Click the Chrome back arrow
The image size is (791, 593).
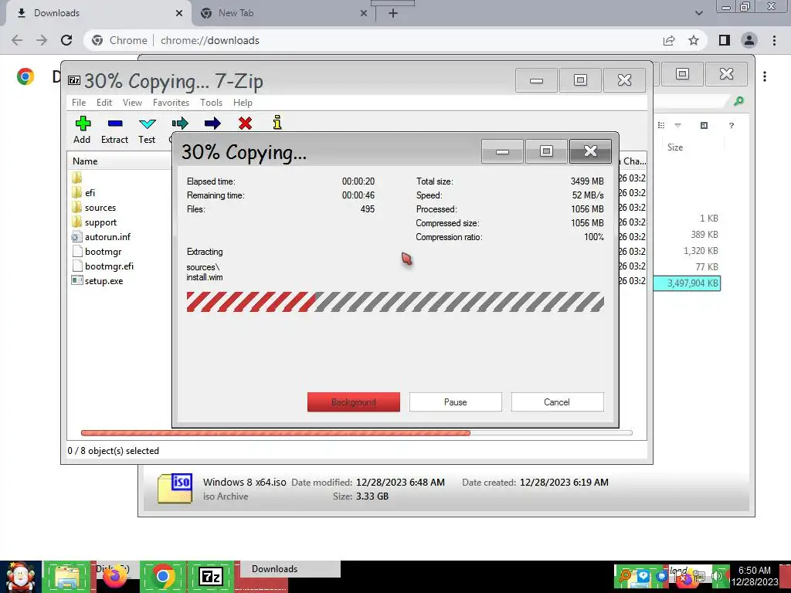(17, 40)
